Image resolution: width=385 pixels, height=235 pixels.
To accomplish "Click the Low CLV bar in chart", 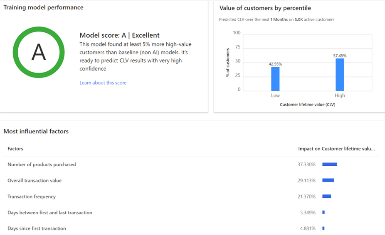I will point(275,79).
